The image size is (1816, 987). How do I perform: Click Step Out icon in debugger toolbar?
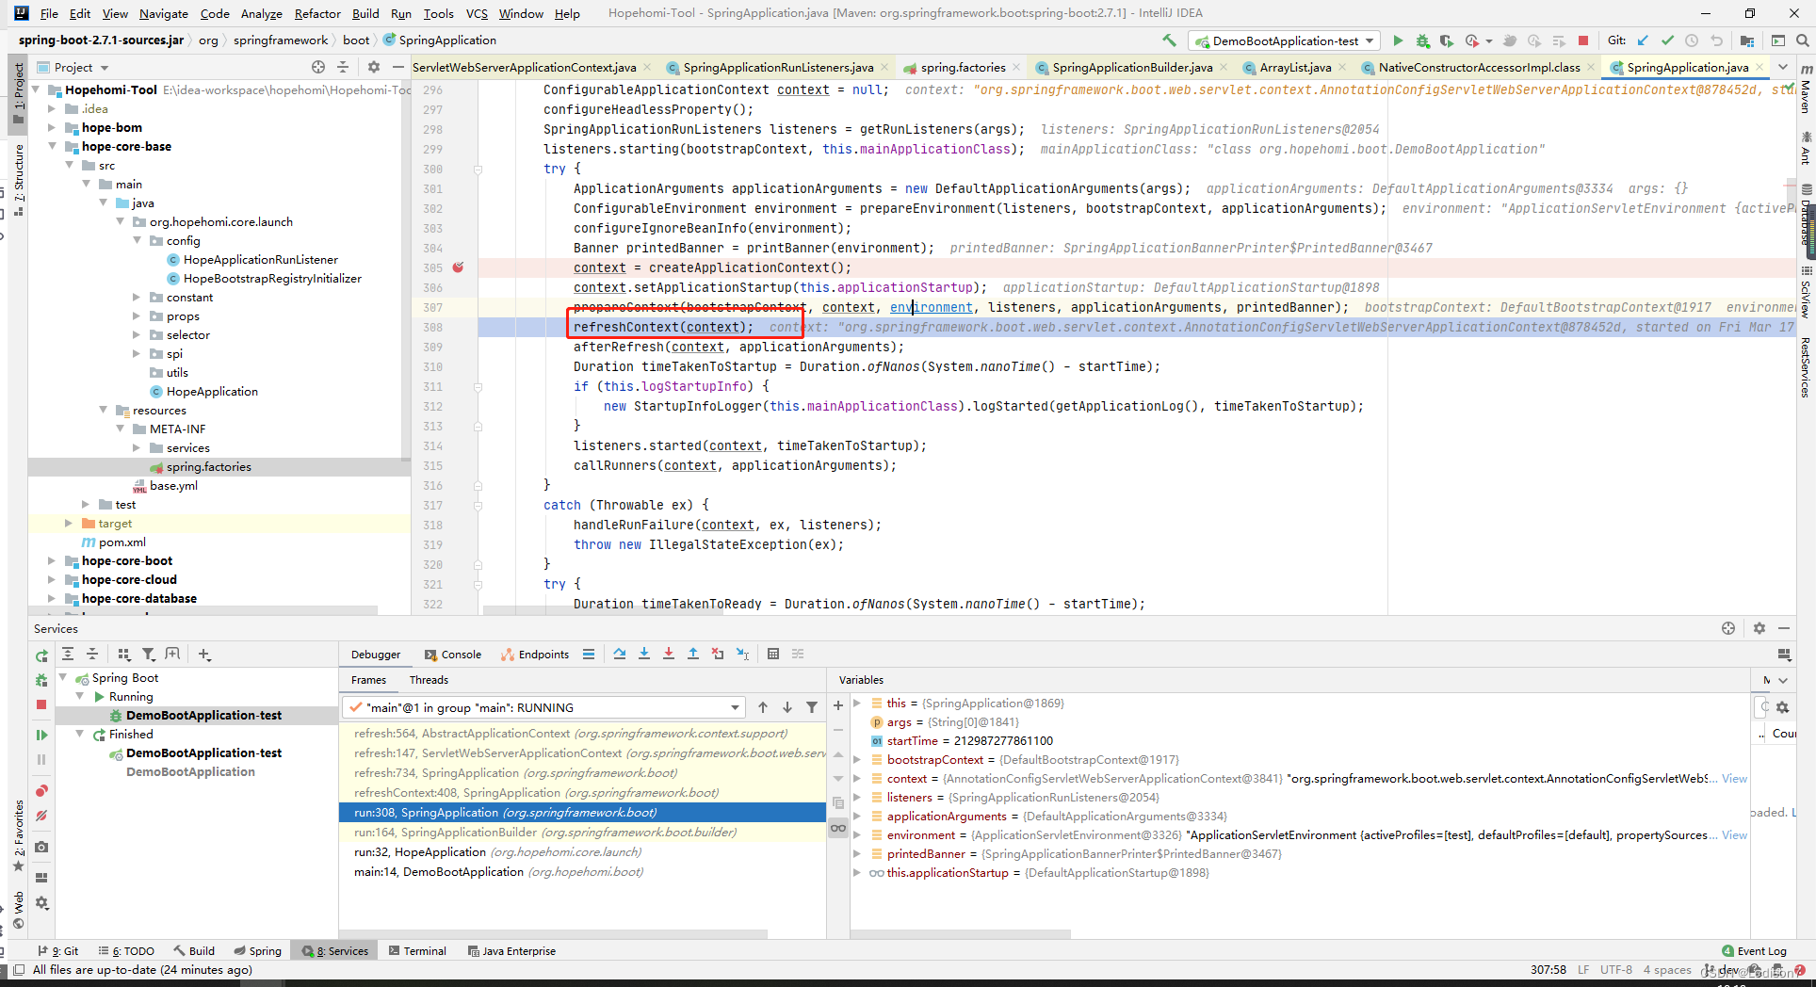pyautogui.click(x=693, y=654)
